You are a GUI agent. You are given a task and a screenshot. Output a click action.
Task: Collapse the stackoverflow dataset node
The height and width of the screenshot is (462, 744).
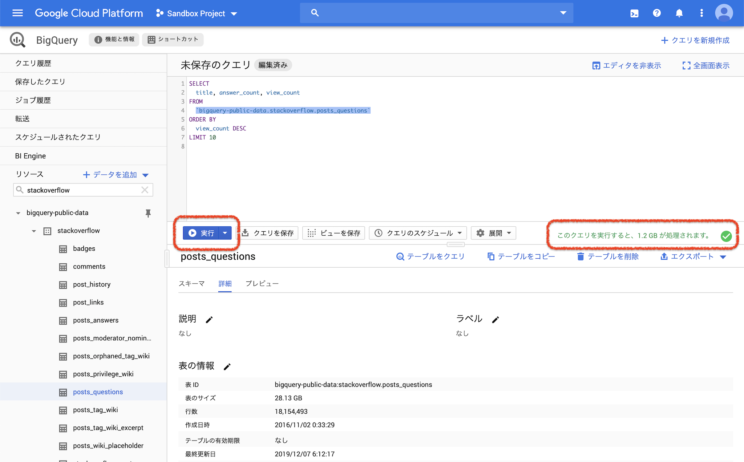pos(34,231)
